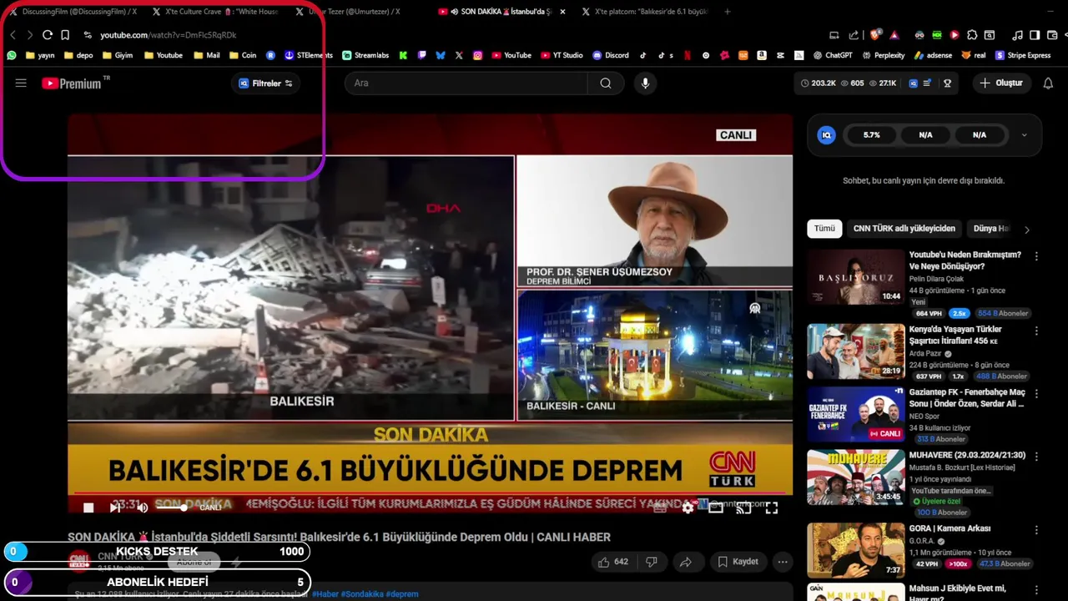Click the video progress bar
Image resolution: width=1068 pixels, height=601 pixels.
coord(430,495)
